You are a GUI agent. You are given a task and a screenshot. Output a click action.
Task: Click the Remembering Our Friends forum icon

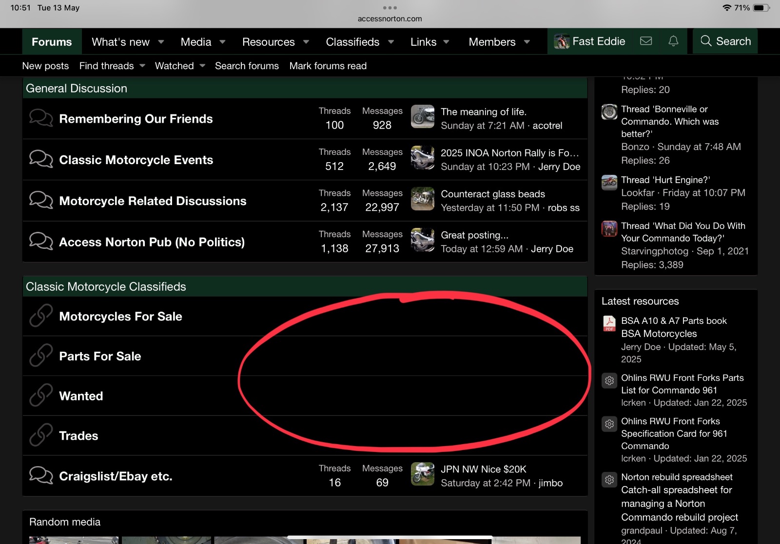[x=41, y=118]
